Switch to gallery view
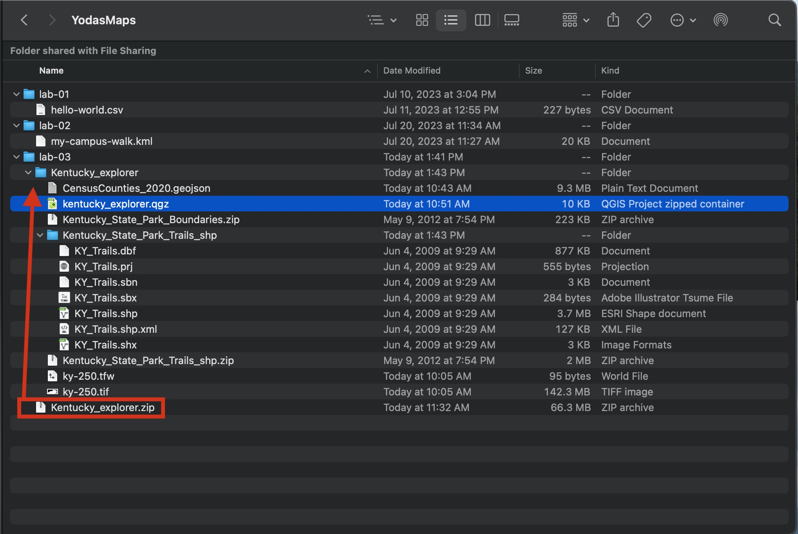This screenshot has height=534, width=798. (511, 20)
